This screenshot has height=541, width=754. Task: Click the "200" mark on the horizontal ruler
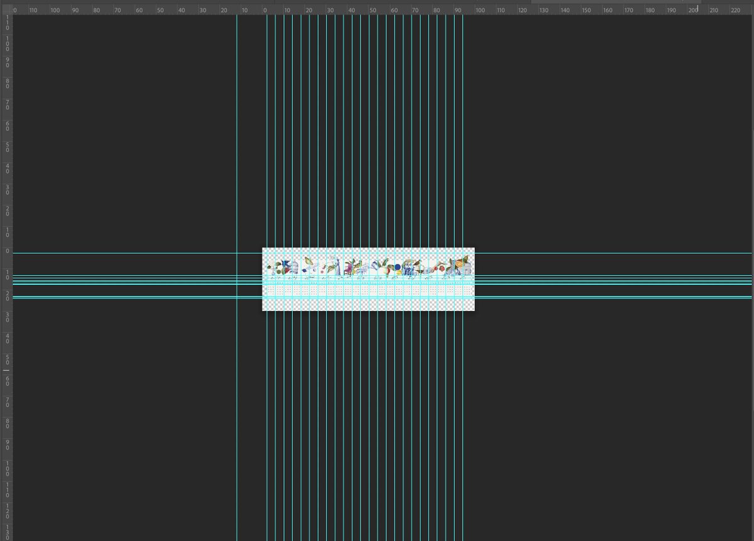tap(692, 11)
